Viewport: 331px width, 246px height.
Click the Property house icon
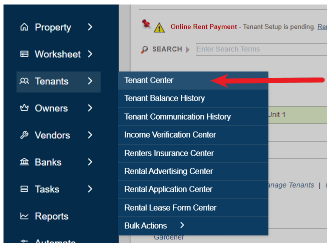pos(24,27)
